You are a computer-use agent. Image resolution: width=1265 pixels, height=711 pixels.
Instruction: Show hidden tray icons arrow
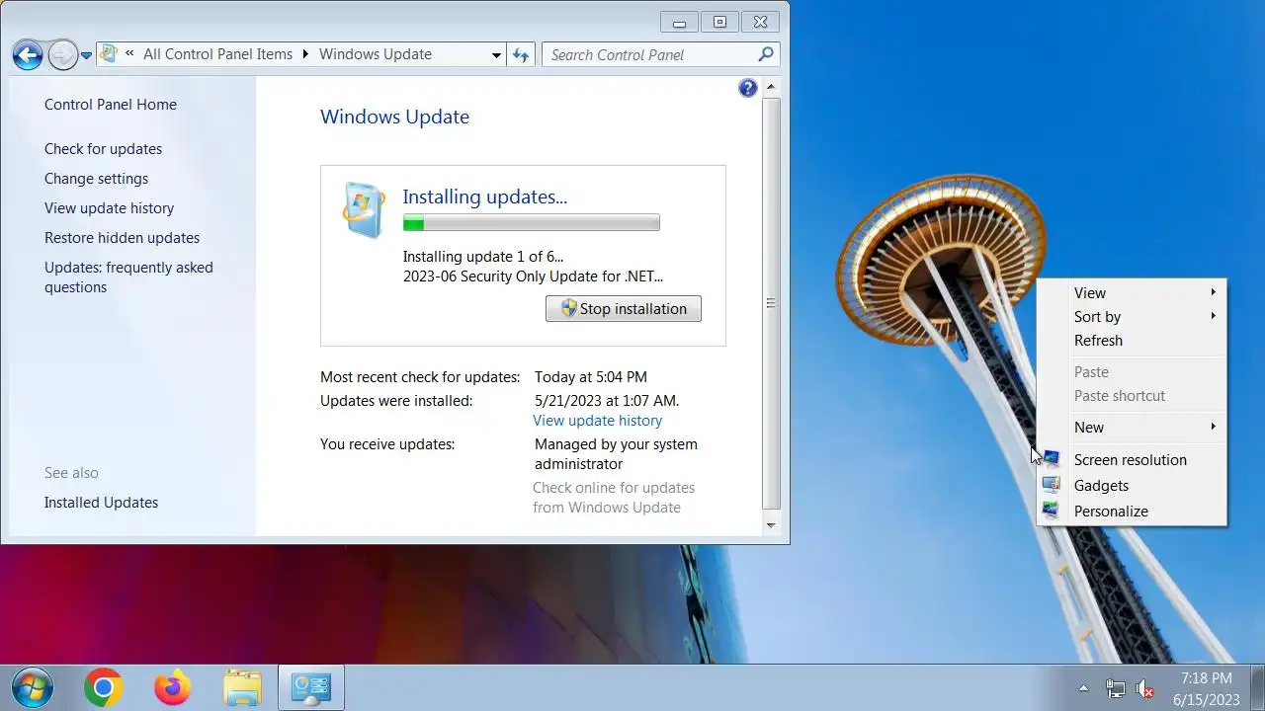click(x=1083, y=688)
